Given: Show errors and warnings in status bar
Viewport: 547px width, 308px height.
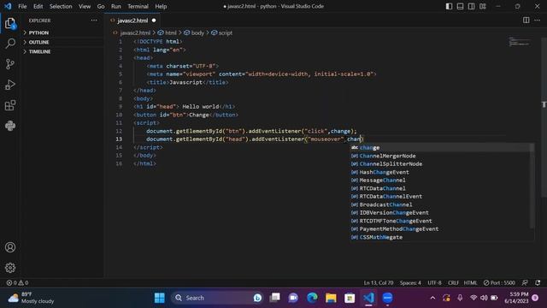Looking at the screenshot, I should tap(17, 283).
